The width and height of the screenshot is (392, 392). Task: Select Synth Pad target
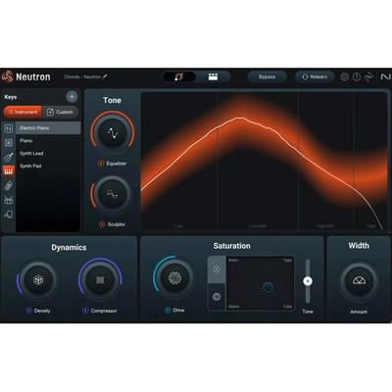click(x=48, y=166)
